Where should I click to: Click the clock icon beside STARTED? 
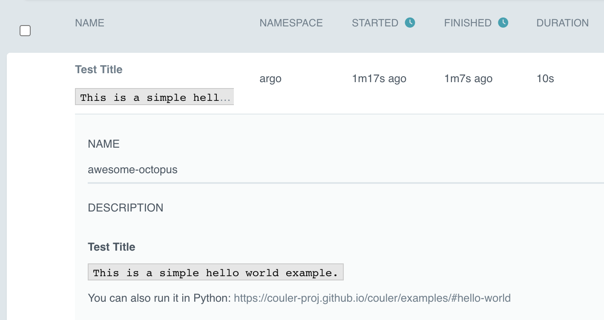tap(410, 23)
